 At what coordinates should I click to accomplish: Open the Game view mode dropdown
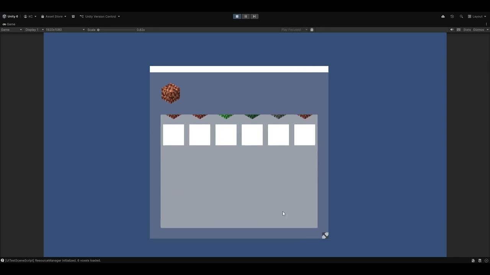point(11,30)
